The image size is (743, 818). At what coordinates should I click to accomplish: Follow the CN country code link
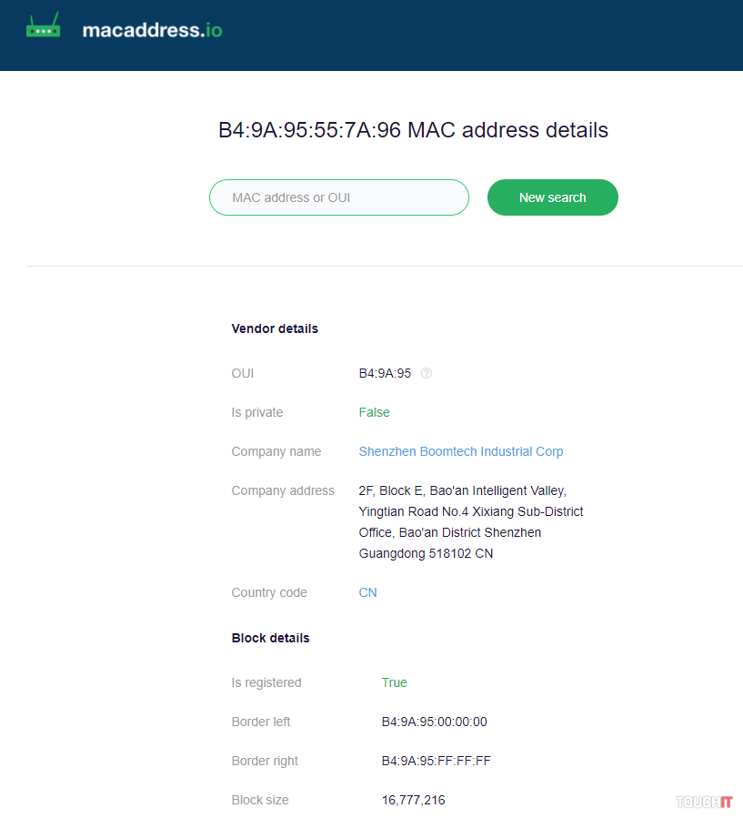[367, 592]
